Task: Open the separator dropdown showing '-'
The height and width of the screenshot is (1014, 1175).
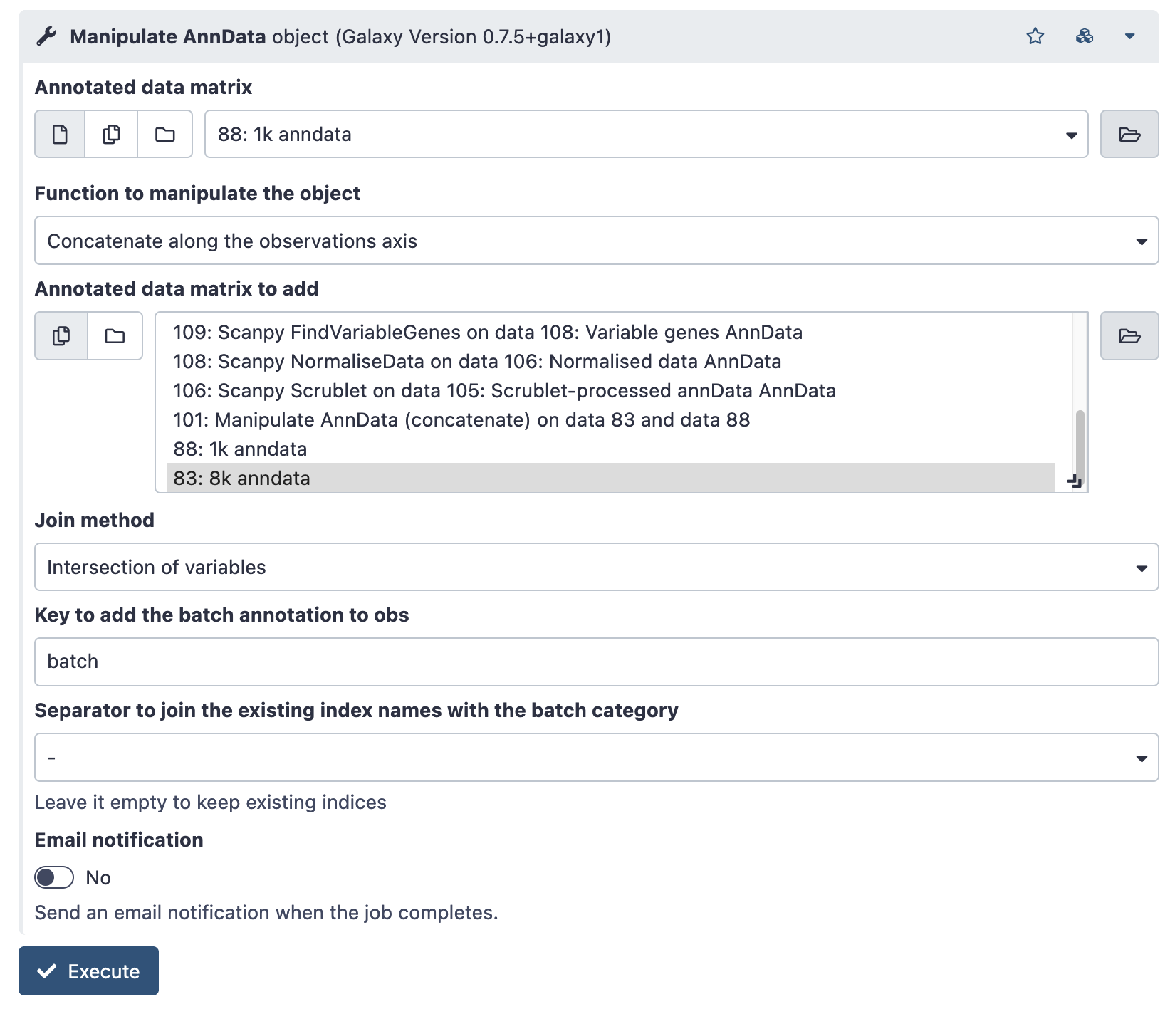Action: click(x=596, y=757)
